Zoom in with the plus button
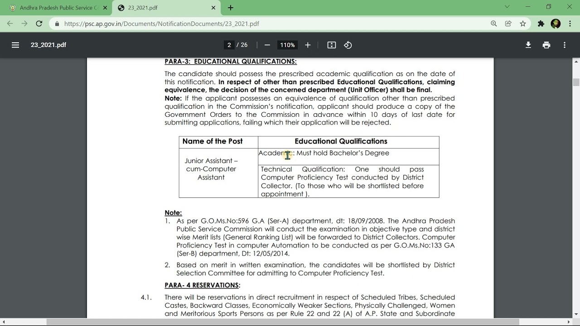The width and height of the screenshot is (580, 326). tap(308, 45)
